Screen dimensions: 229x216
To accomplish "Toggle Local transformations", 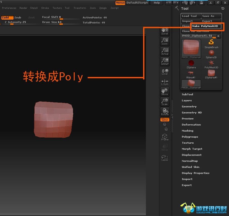I will pos(165,72).
